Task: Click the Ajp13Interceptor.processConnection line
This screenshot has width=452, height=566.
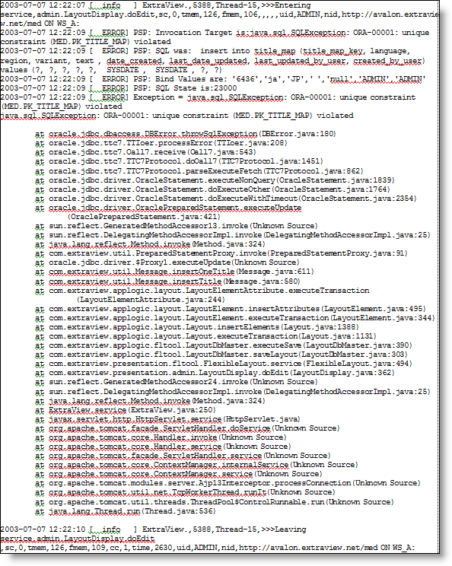Action: (x=228, y=483)
